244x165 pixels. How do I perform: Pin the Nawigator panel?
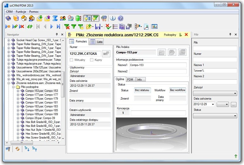point(57,34)
